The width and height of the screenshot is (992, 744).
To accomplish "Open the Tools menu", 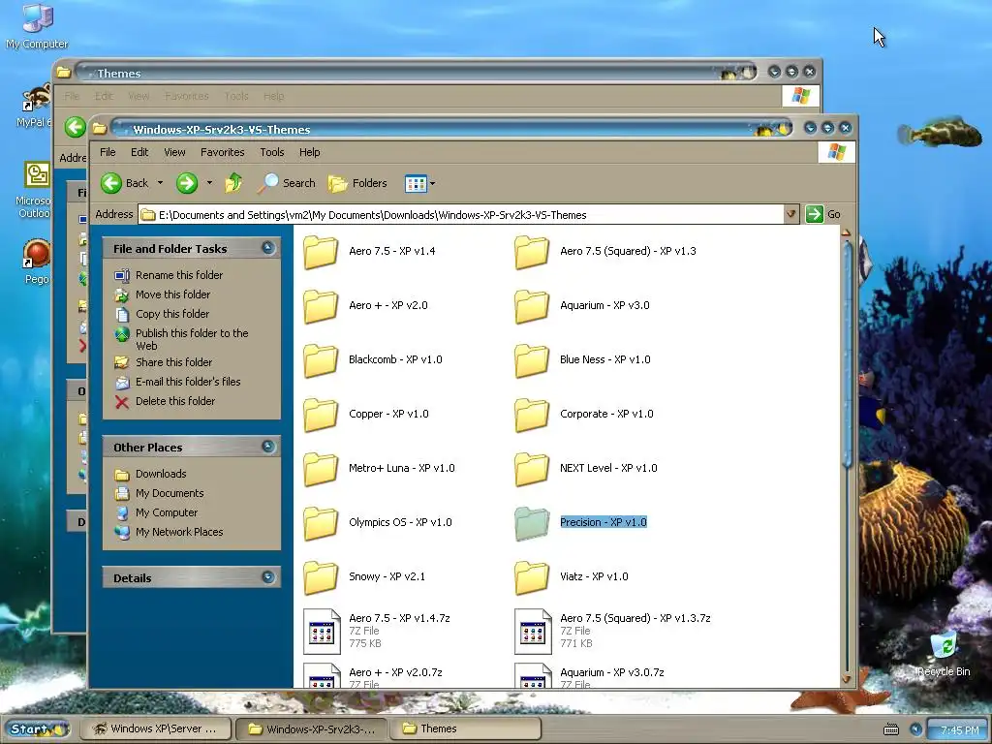I will click(272, 152).
